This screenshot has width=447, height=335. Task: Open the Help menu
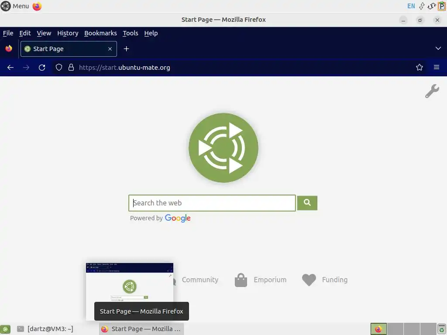pyautogui.click(x=151, y=33)
